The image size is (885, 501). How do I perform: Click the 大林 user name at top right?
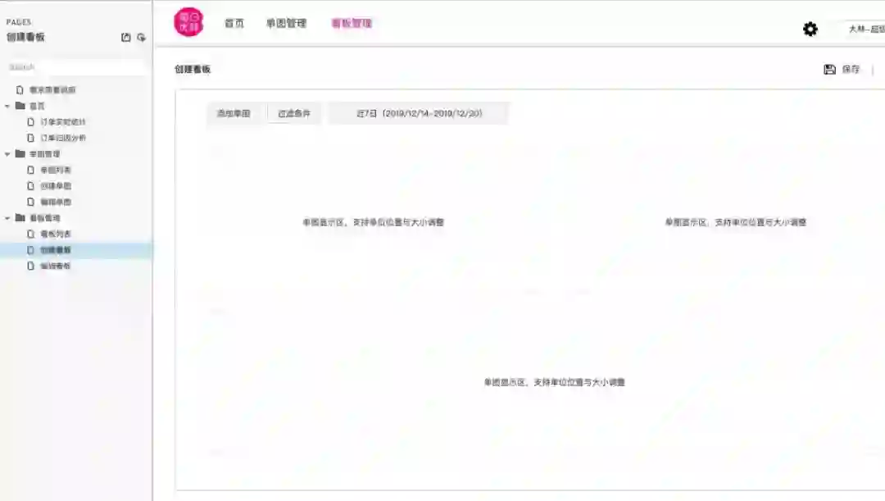click(x=866, y=29)
